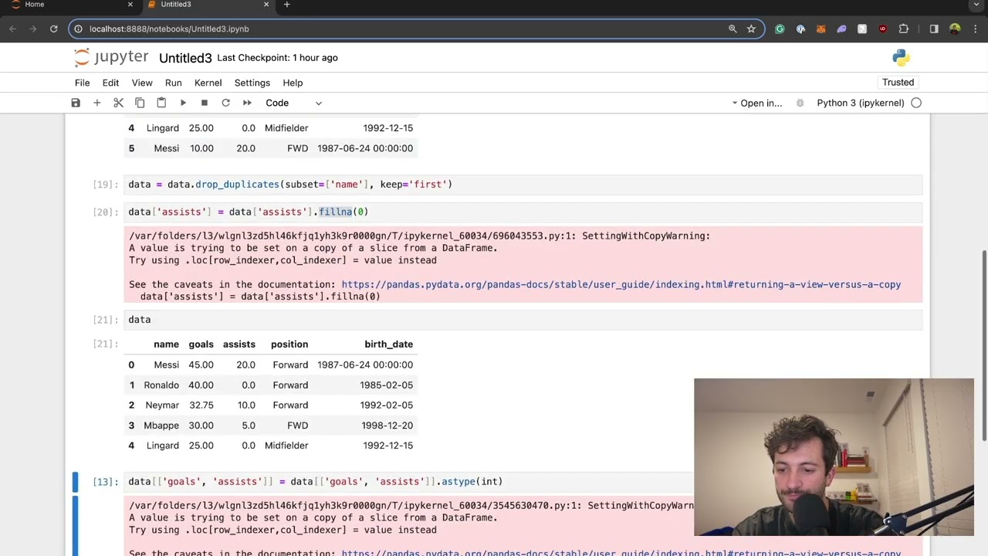This screenshot has height=556, width=988.
Task: Open the tab search chevron at top right
Action: pos(976,5)
